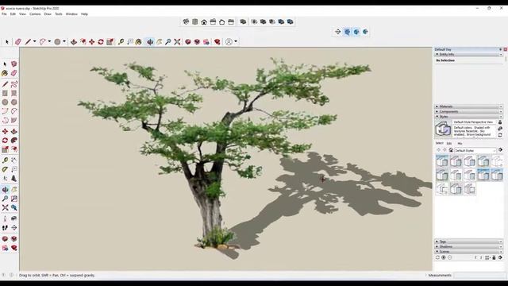The width and height of the screenshot is (508, 286).
Task: Select the Follow Me tool in left toolbar
Action: [x=14, y=141]
